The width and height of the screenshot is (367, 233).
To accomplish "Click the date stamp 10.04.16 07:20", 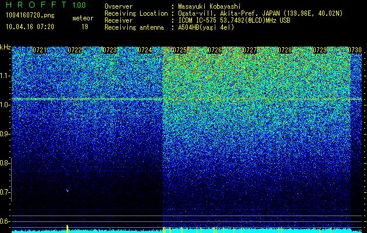I will coord(30,27).
